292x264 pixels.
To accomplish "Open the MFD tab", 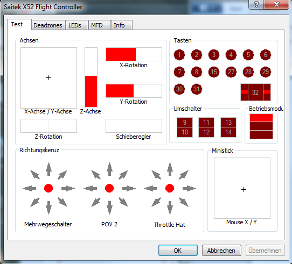I will tap(97, 25).
